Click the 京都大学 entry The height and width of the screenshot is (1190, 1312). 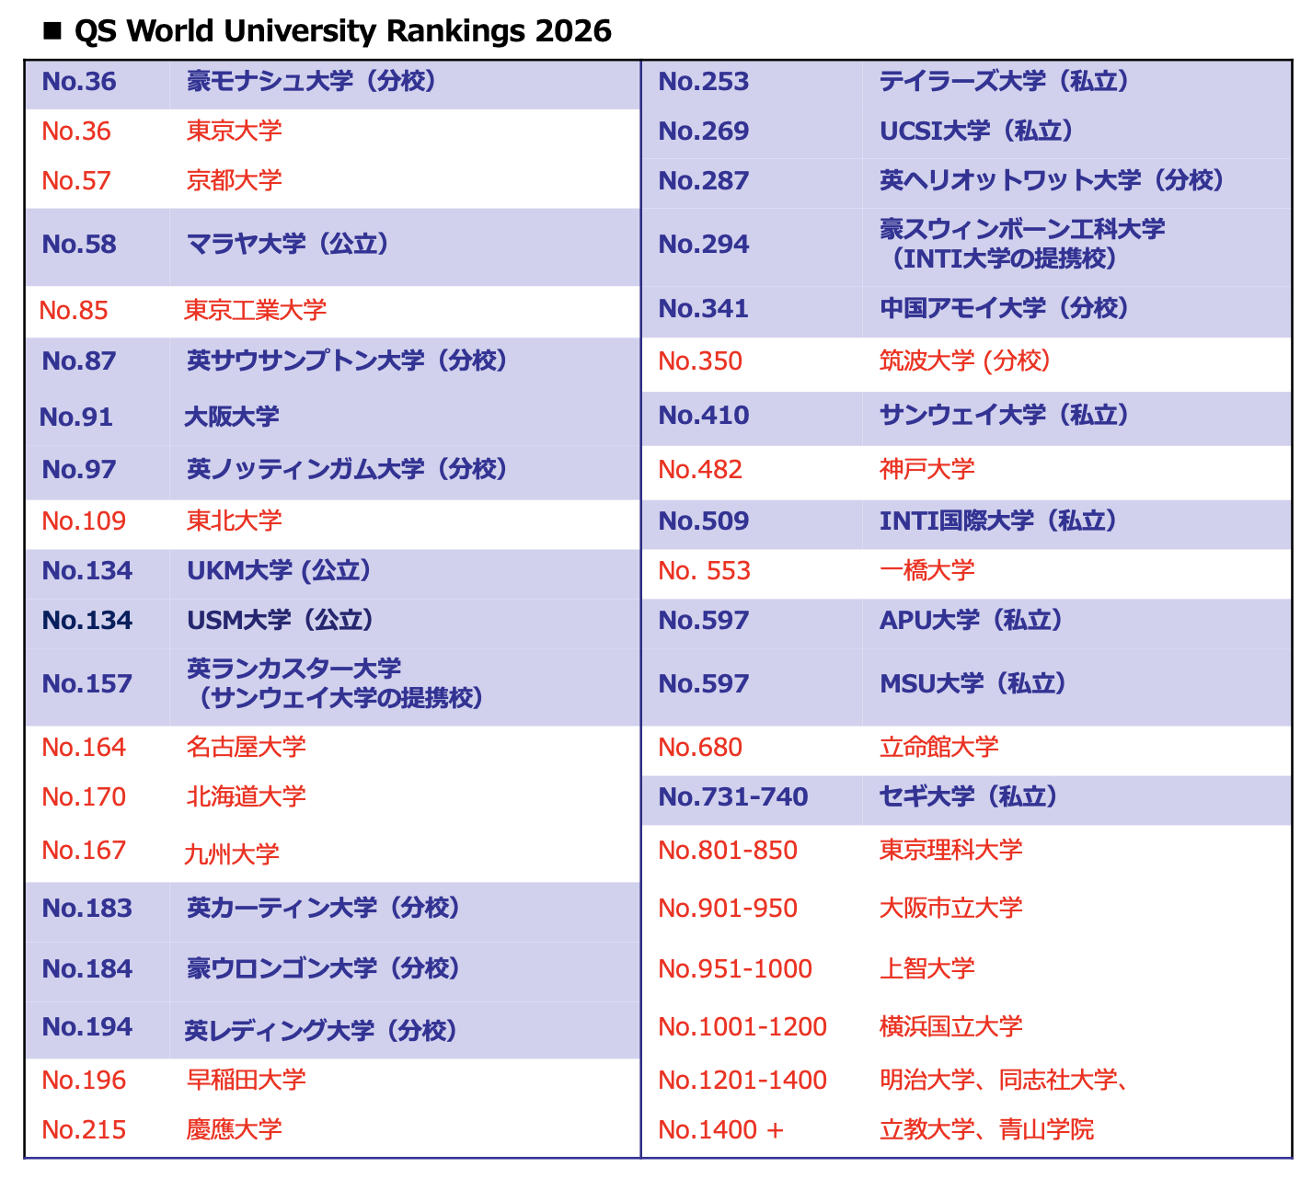[x=234, y=180]
